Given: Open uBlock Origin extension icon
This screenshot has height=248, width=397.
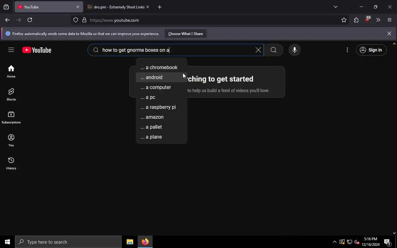Looking at the screenshot, I should pyautogui.click(x=367, y=20).
